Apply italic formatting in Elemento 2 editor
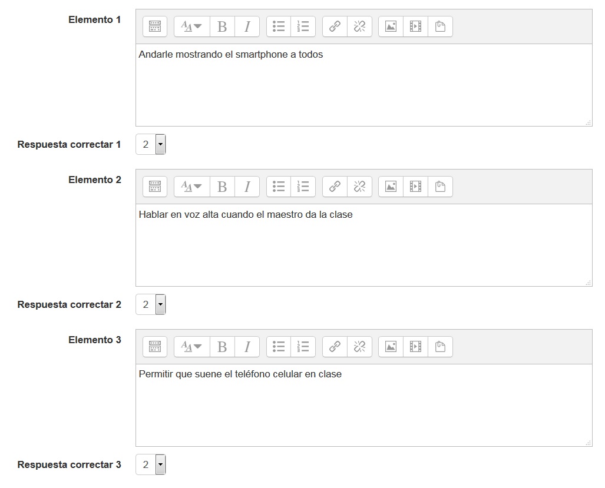This screenshot has width=605, height=488. [247, 186]
